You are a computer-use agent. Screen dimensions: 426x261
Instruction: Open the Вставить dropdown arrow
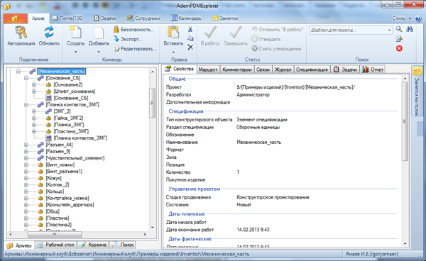[173, 52]
